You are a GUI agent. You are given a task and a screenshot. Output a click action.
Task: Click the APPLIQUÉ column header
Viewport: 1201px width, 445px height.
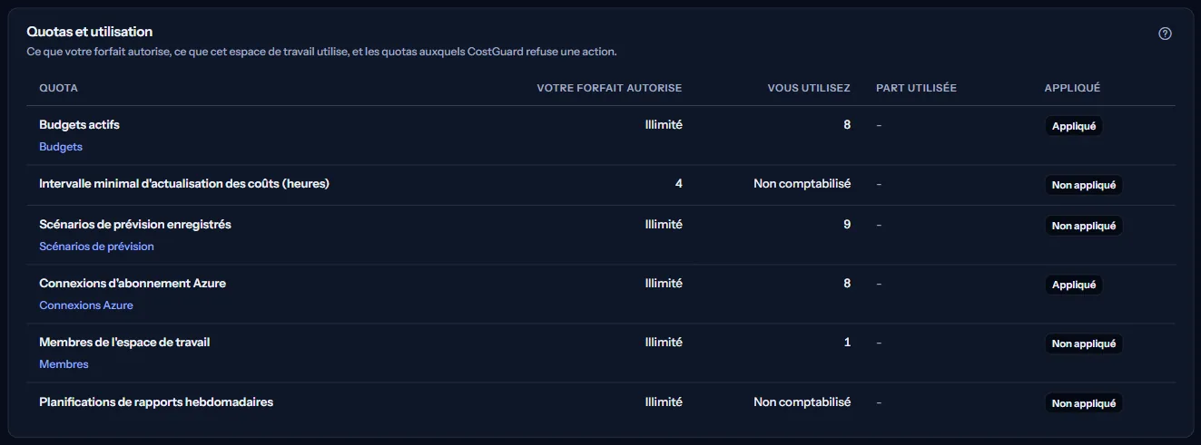pyautogui.click(x=1072, y=88)
